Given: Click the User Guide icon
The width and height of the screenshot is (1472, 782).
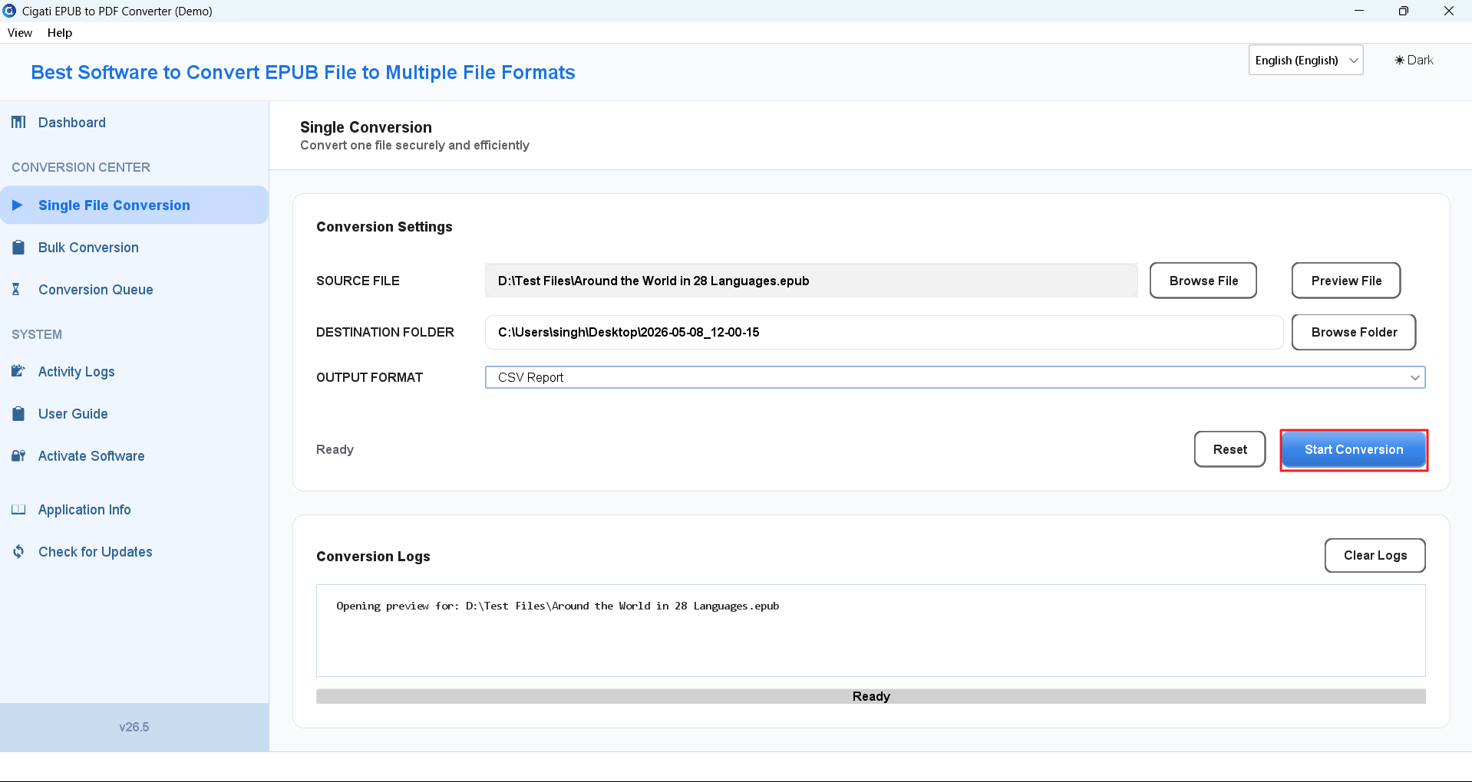Looking at the screenshot, I should pyautogui.click(x=18, y=414).
